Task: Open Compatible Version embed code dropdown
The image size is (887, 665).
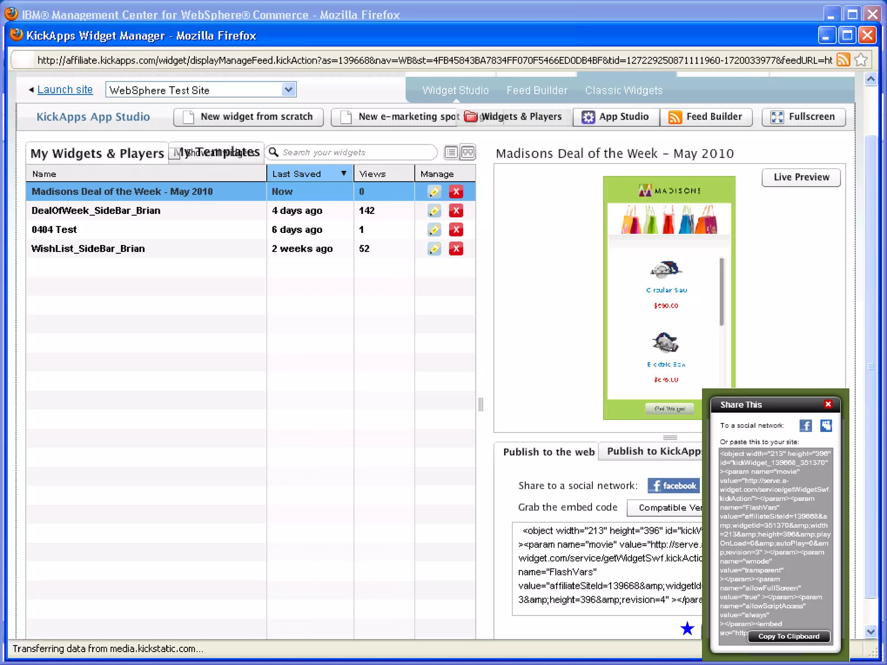Action: point(664,507)
